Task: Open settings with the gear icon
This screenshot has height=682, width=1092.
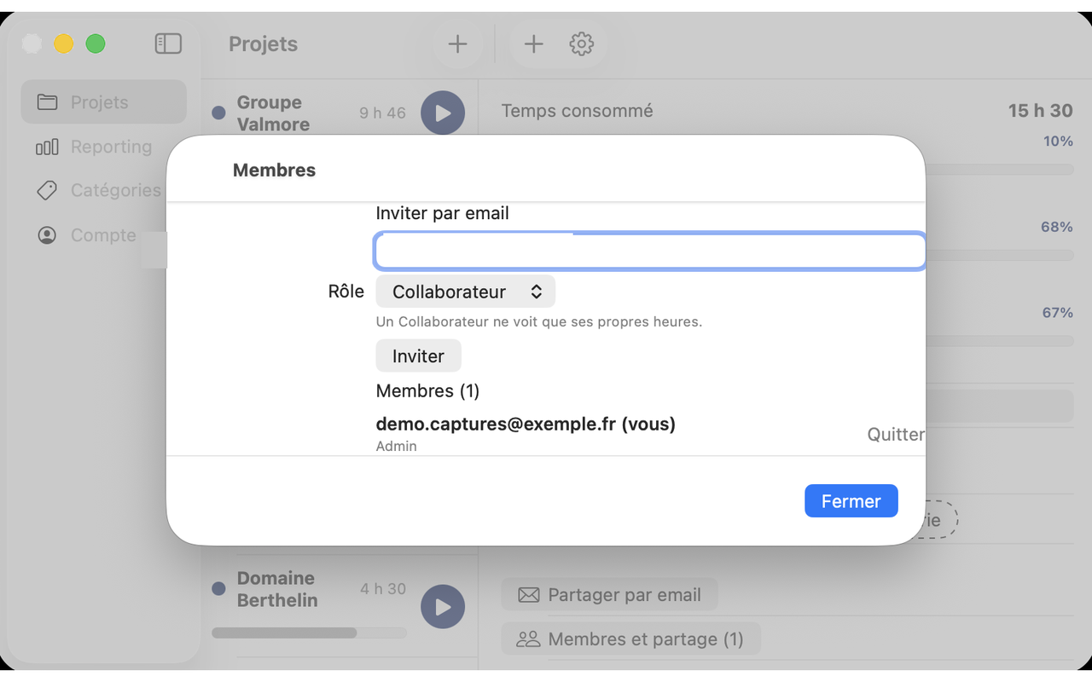Action: 582,44
